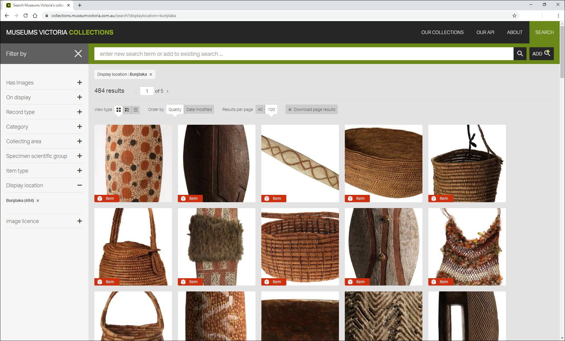Screen dimensions: 565x341
Task: Open the spotted painted shield item thumbnail
Action: coord(133,163)
